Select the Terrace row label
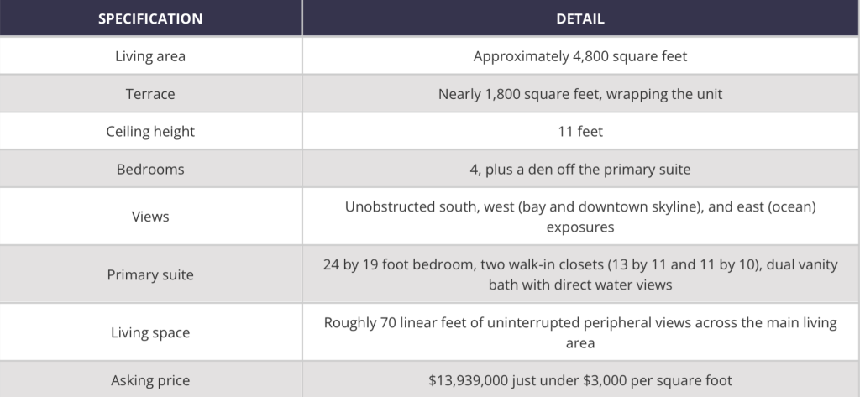This screenshot has height=397, width=860. tap(150, 94)
